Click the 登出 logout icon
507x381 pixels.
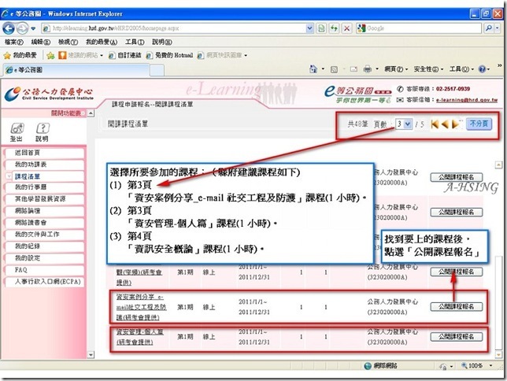[17, 132]
